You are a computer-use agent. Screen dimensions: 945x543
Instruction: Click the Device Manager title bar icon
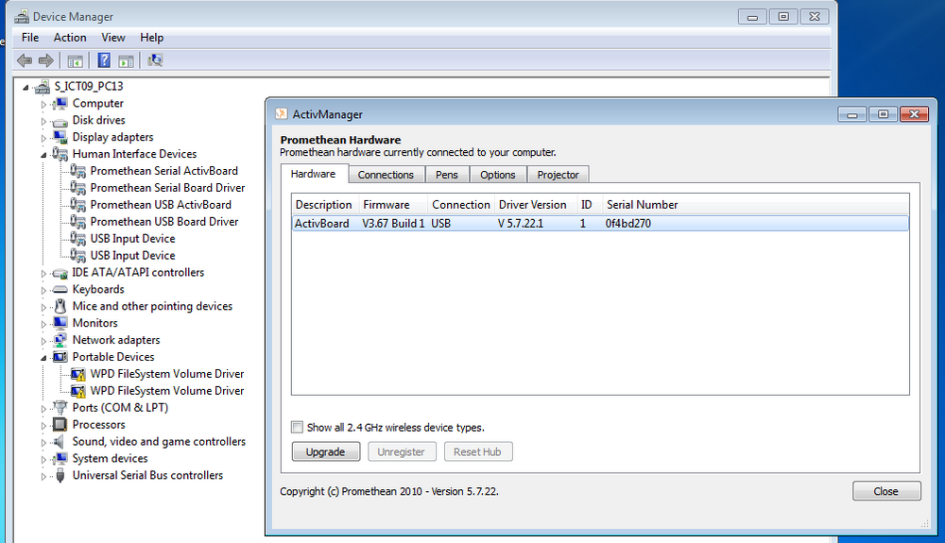point(22,16)
